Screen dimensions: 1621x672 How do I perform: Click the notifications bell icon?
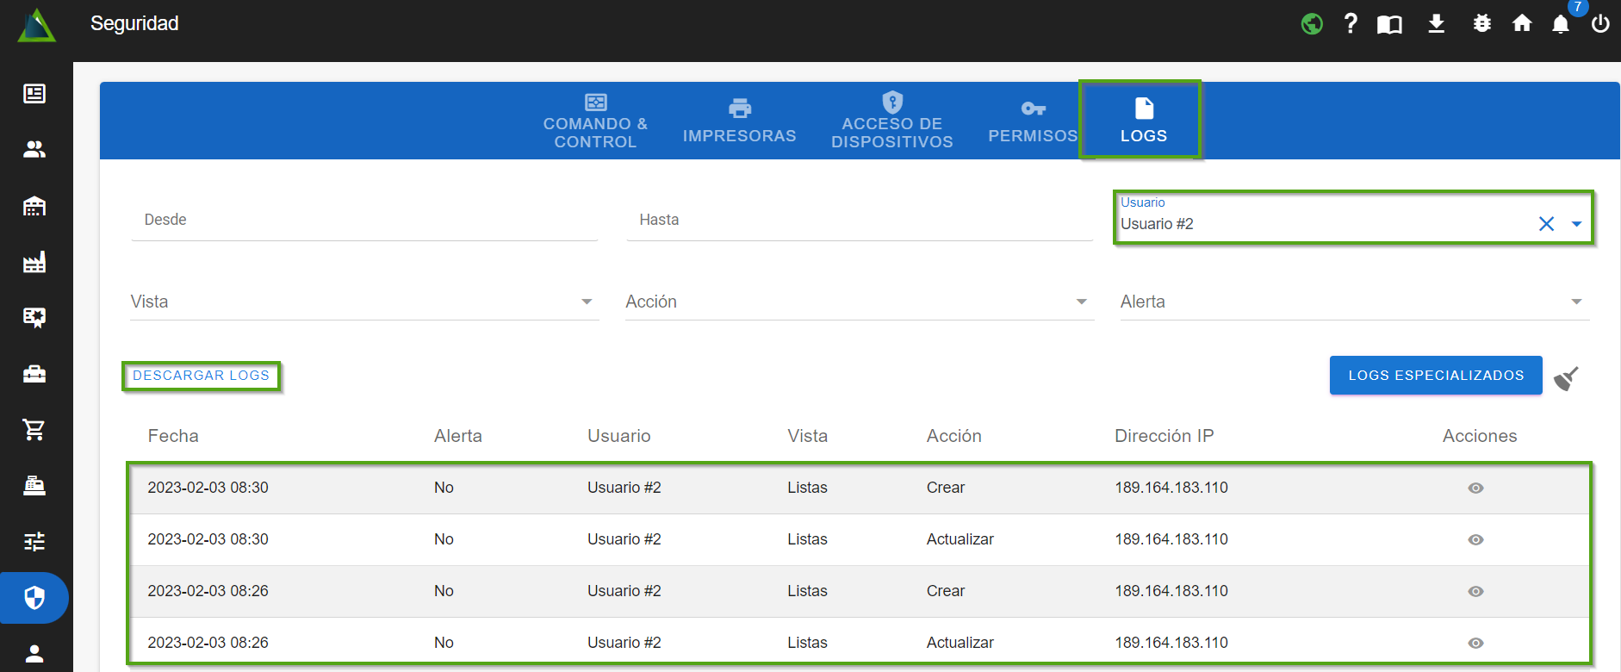click(1560, 24)
